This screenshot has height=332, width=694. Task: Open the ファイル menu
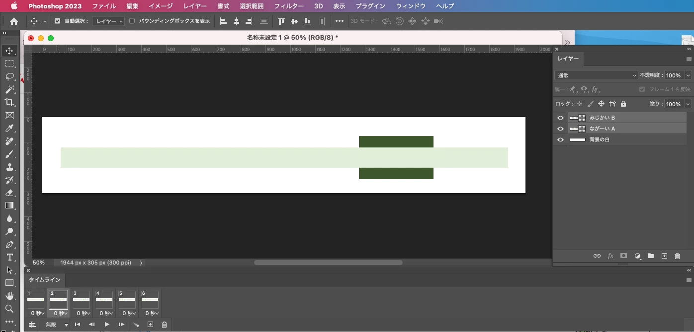104,6
